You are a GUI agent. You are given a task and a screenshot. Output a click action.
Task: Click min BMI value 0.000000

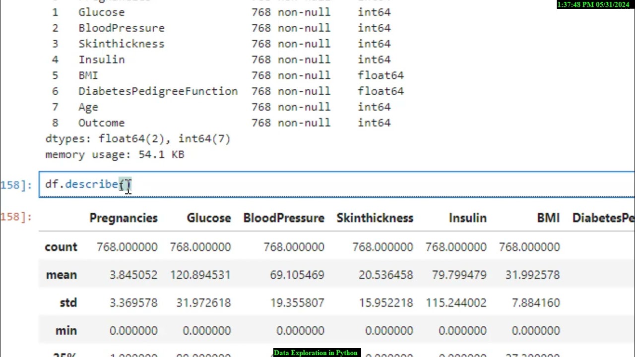536,330
